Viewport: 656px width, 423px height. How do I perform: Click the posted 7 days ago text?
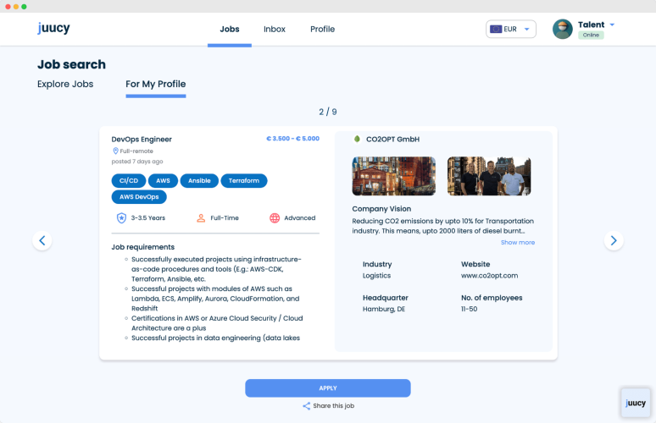[137, 162]
